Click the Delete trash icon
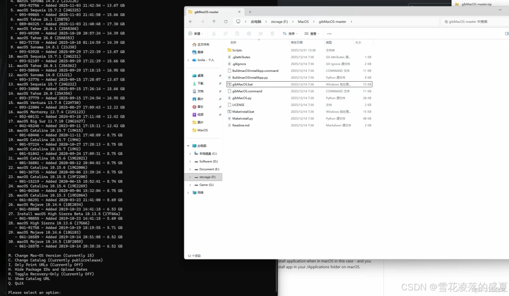Viewport: 509px width, 296px height. coord(273,34)
